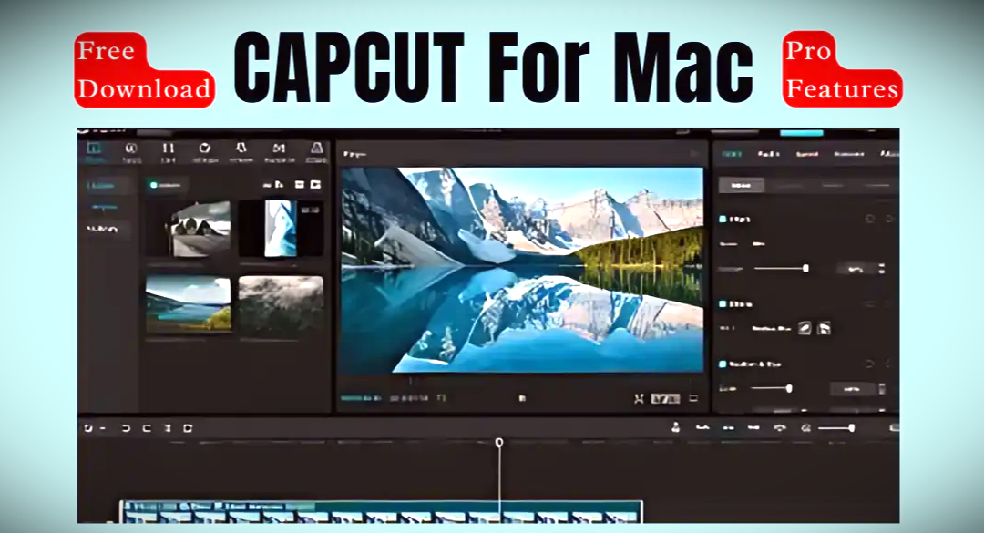The width and height of the screenshot is (984, 533).
Task: Switch to the teal first tab in properties panel
Action: pyautogui.click(x=731, y=154)
